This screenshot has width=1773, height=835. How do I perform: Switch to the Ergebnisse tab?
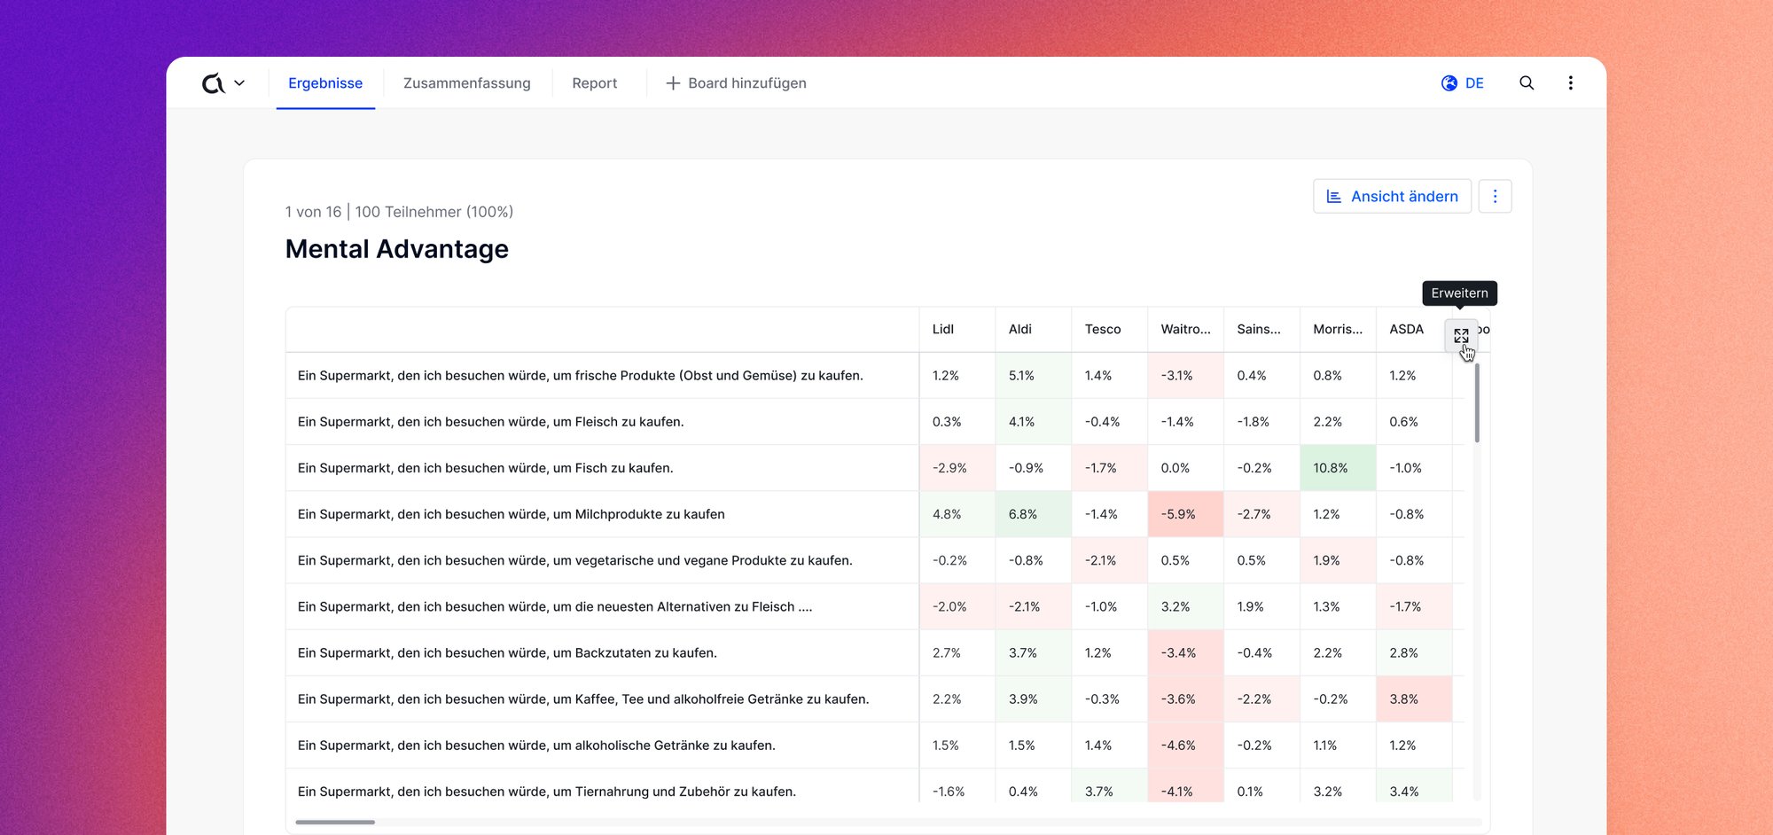point(325,83)
